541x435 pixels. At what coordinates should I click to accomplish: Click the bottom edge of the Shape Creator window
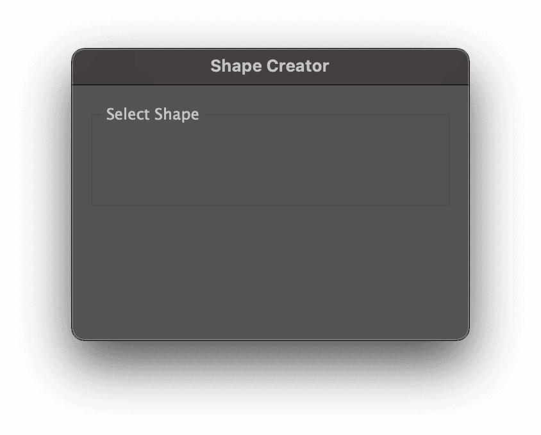click(x=270, y=340)
